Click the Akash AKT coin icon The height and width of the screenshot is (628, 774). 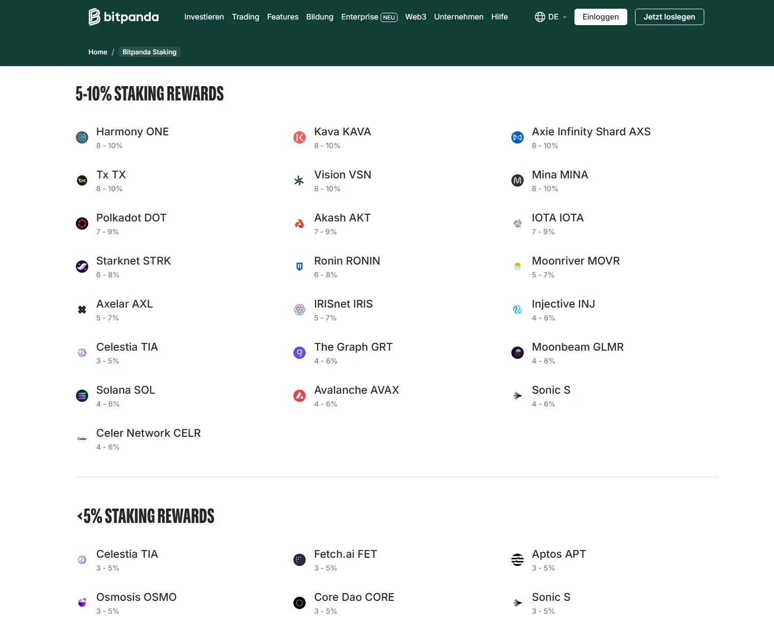[300, 224]
